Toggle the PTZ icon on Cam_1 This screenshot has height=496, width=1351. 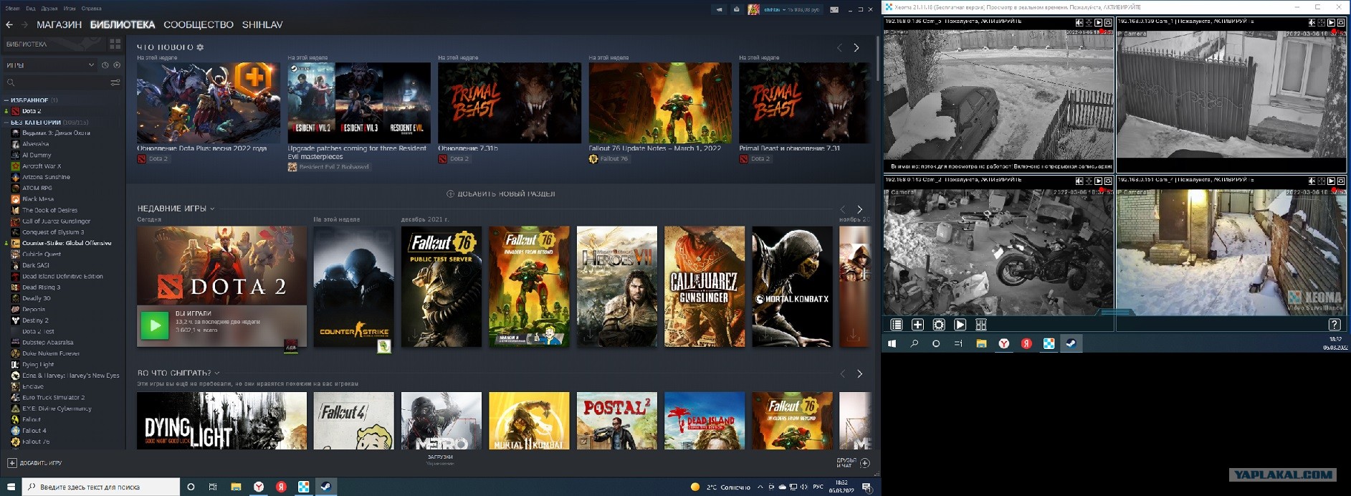pos(1322,22)
